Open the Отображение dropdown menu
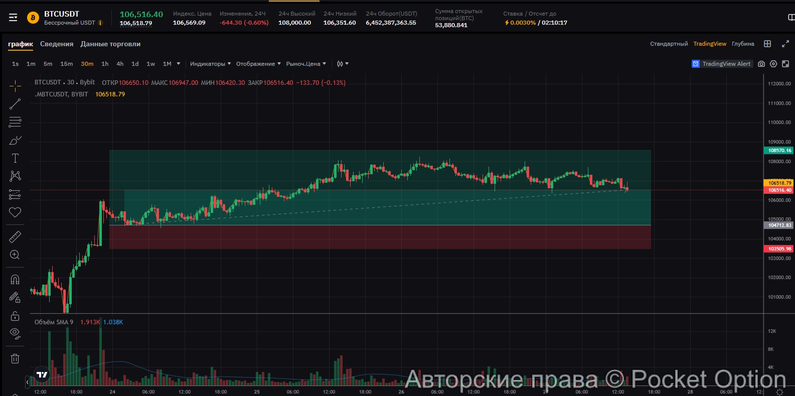This screenshot has width=795, height=396. [258, 64]
